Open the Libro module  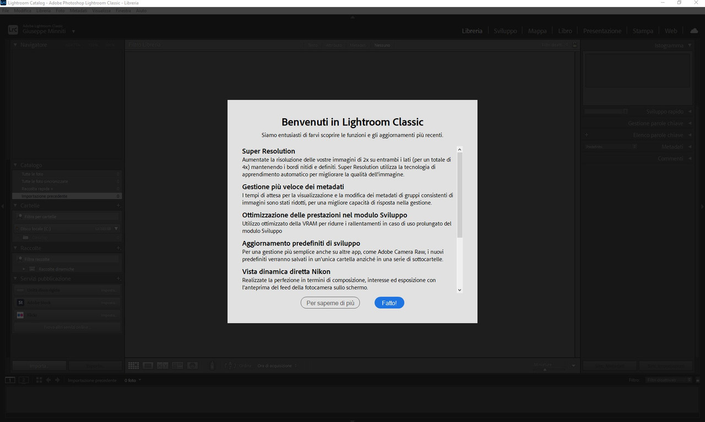pos(565,31)
